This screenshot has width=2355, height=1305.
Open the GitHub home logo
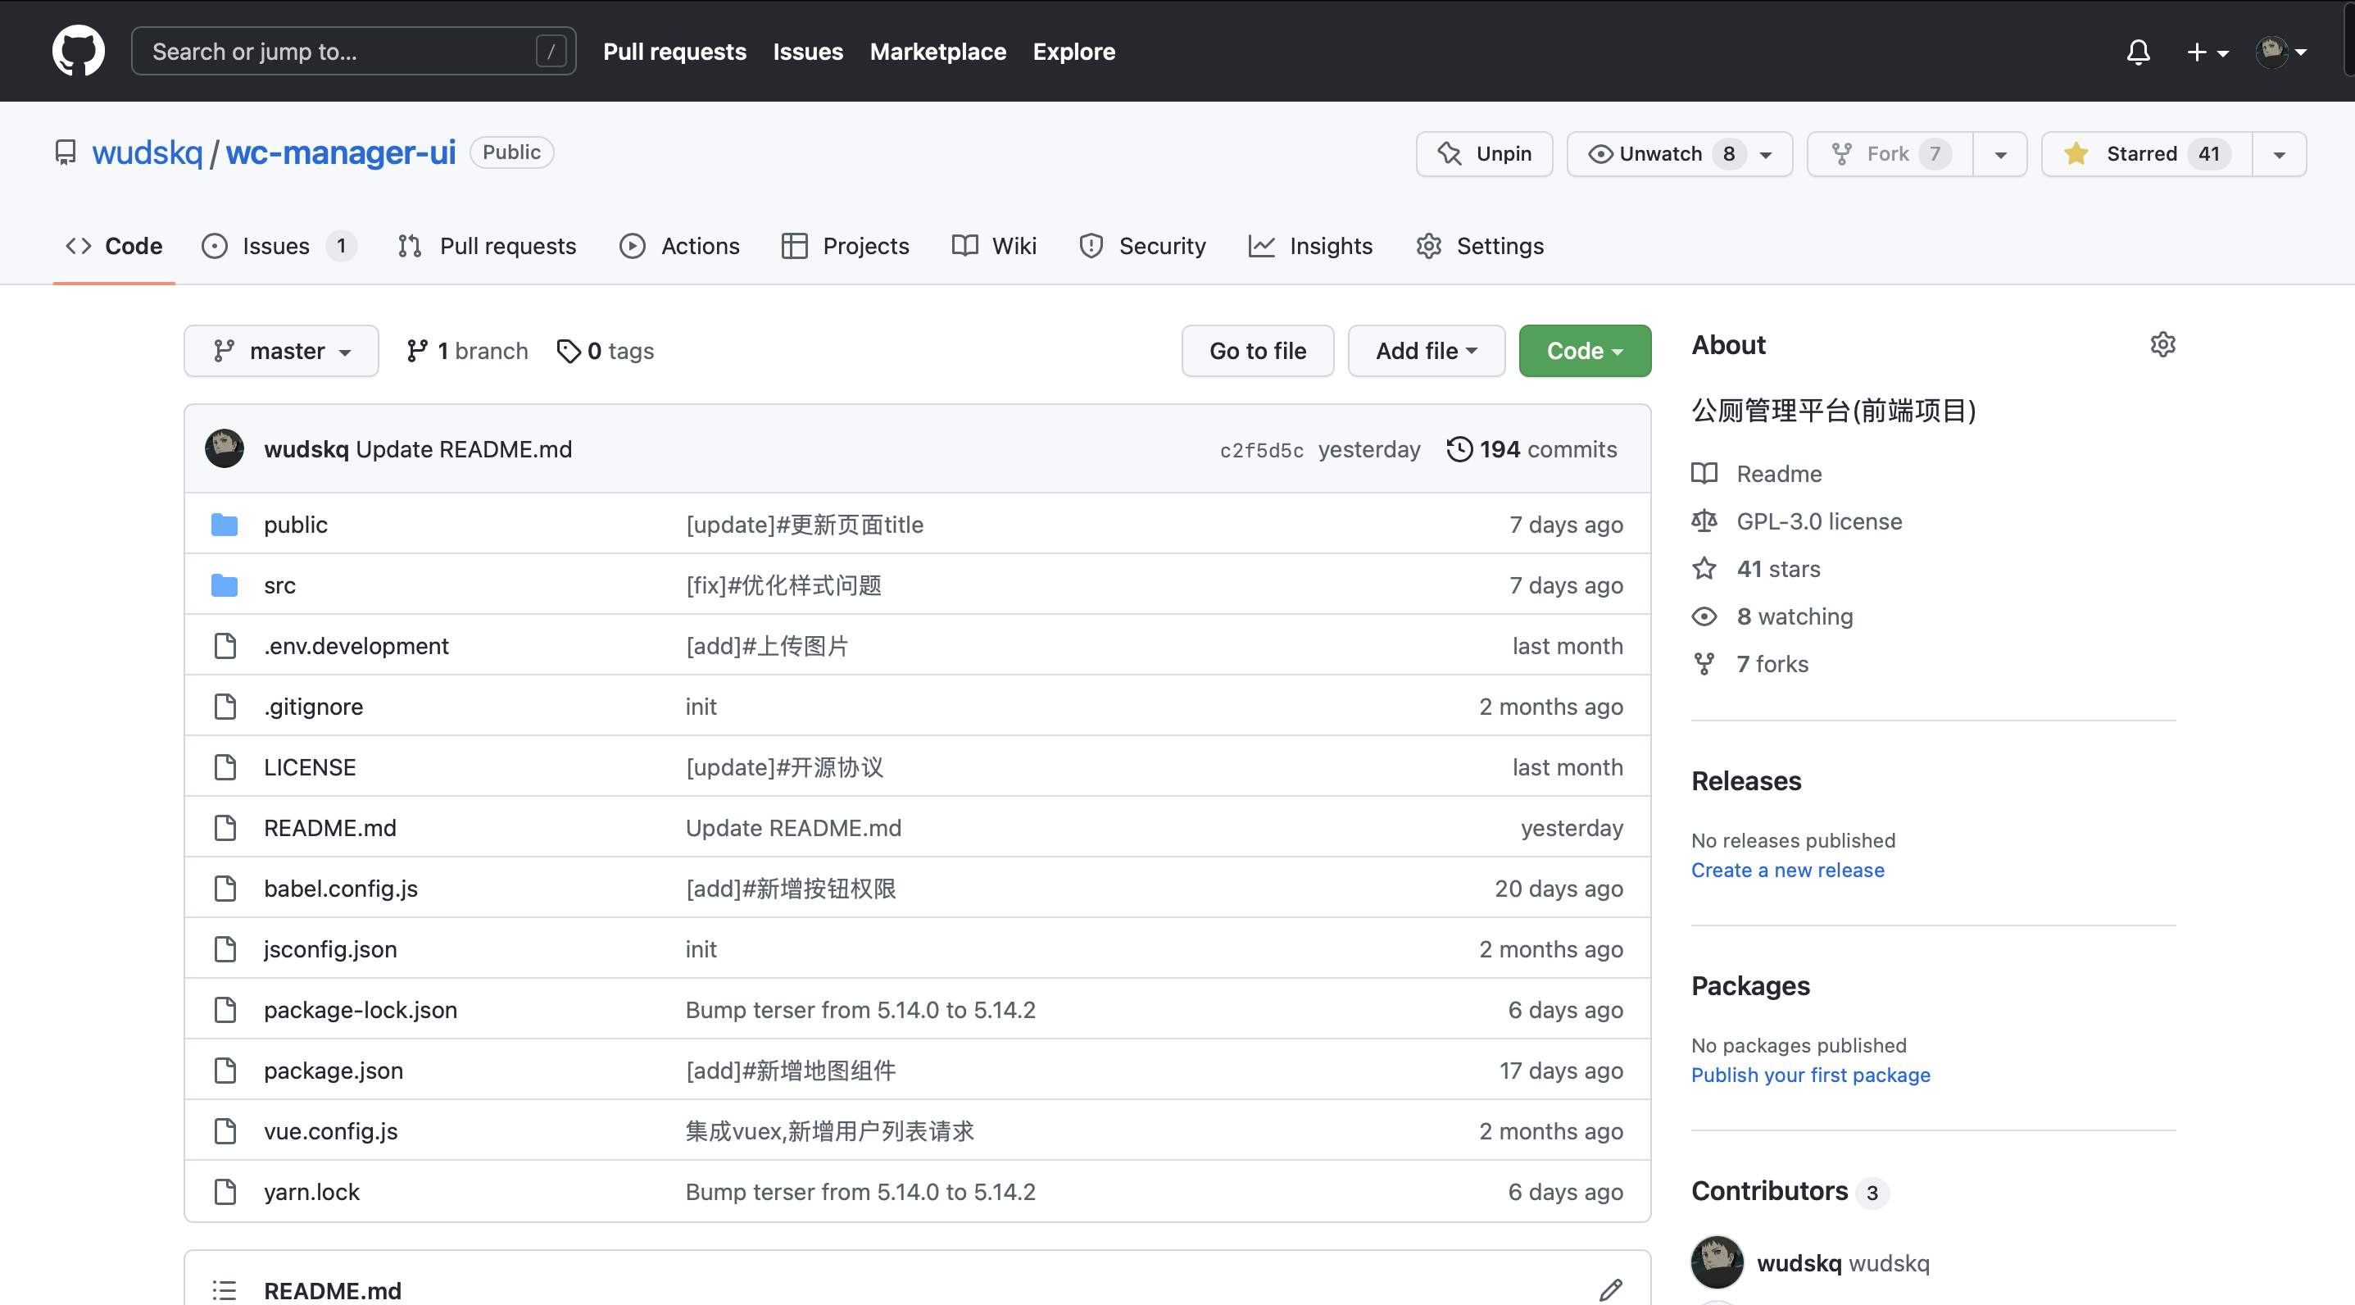[79, 50]
